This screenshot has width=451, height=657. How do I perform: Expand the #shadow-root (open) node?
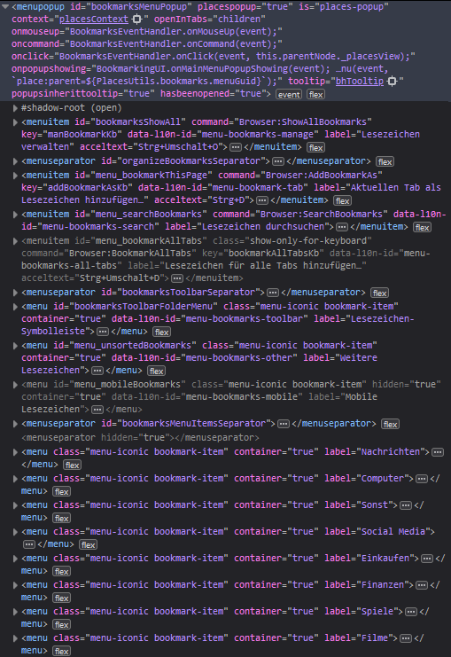pos(15,108)
